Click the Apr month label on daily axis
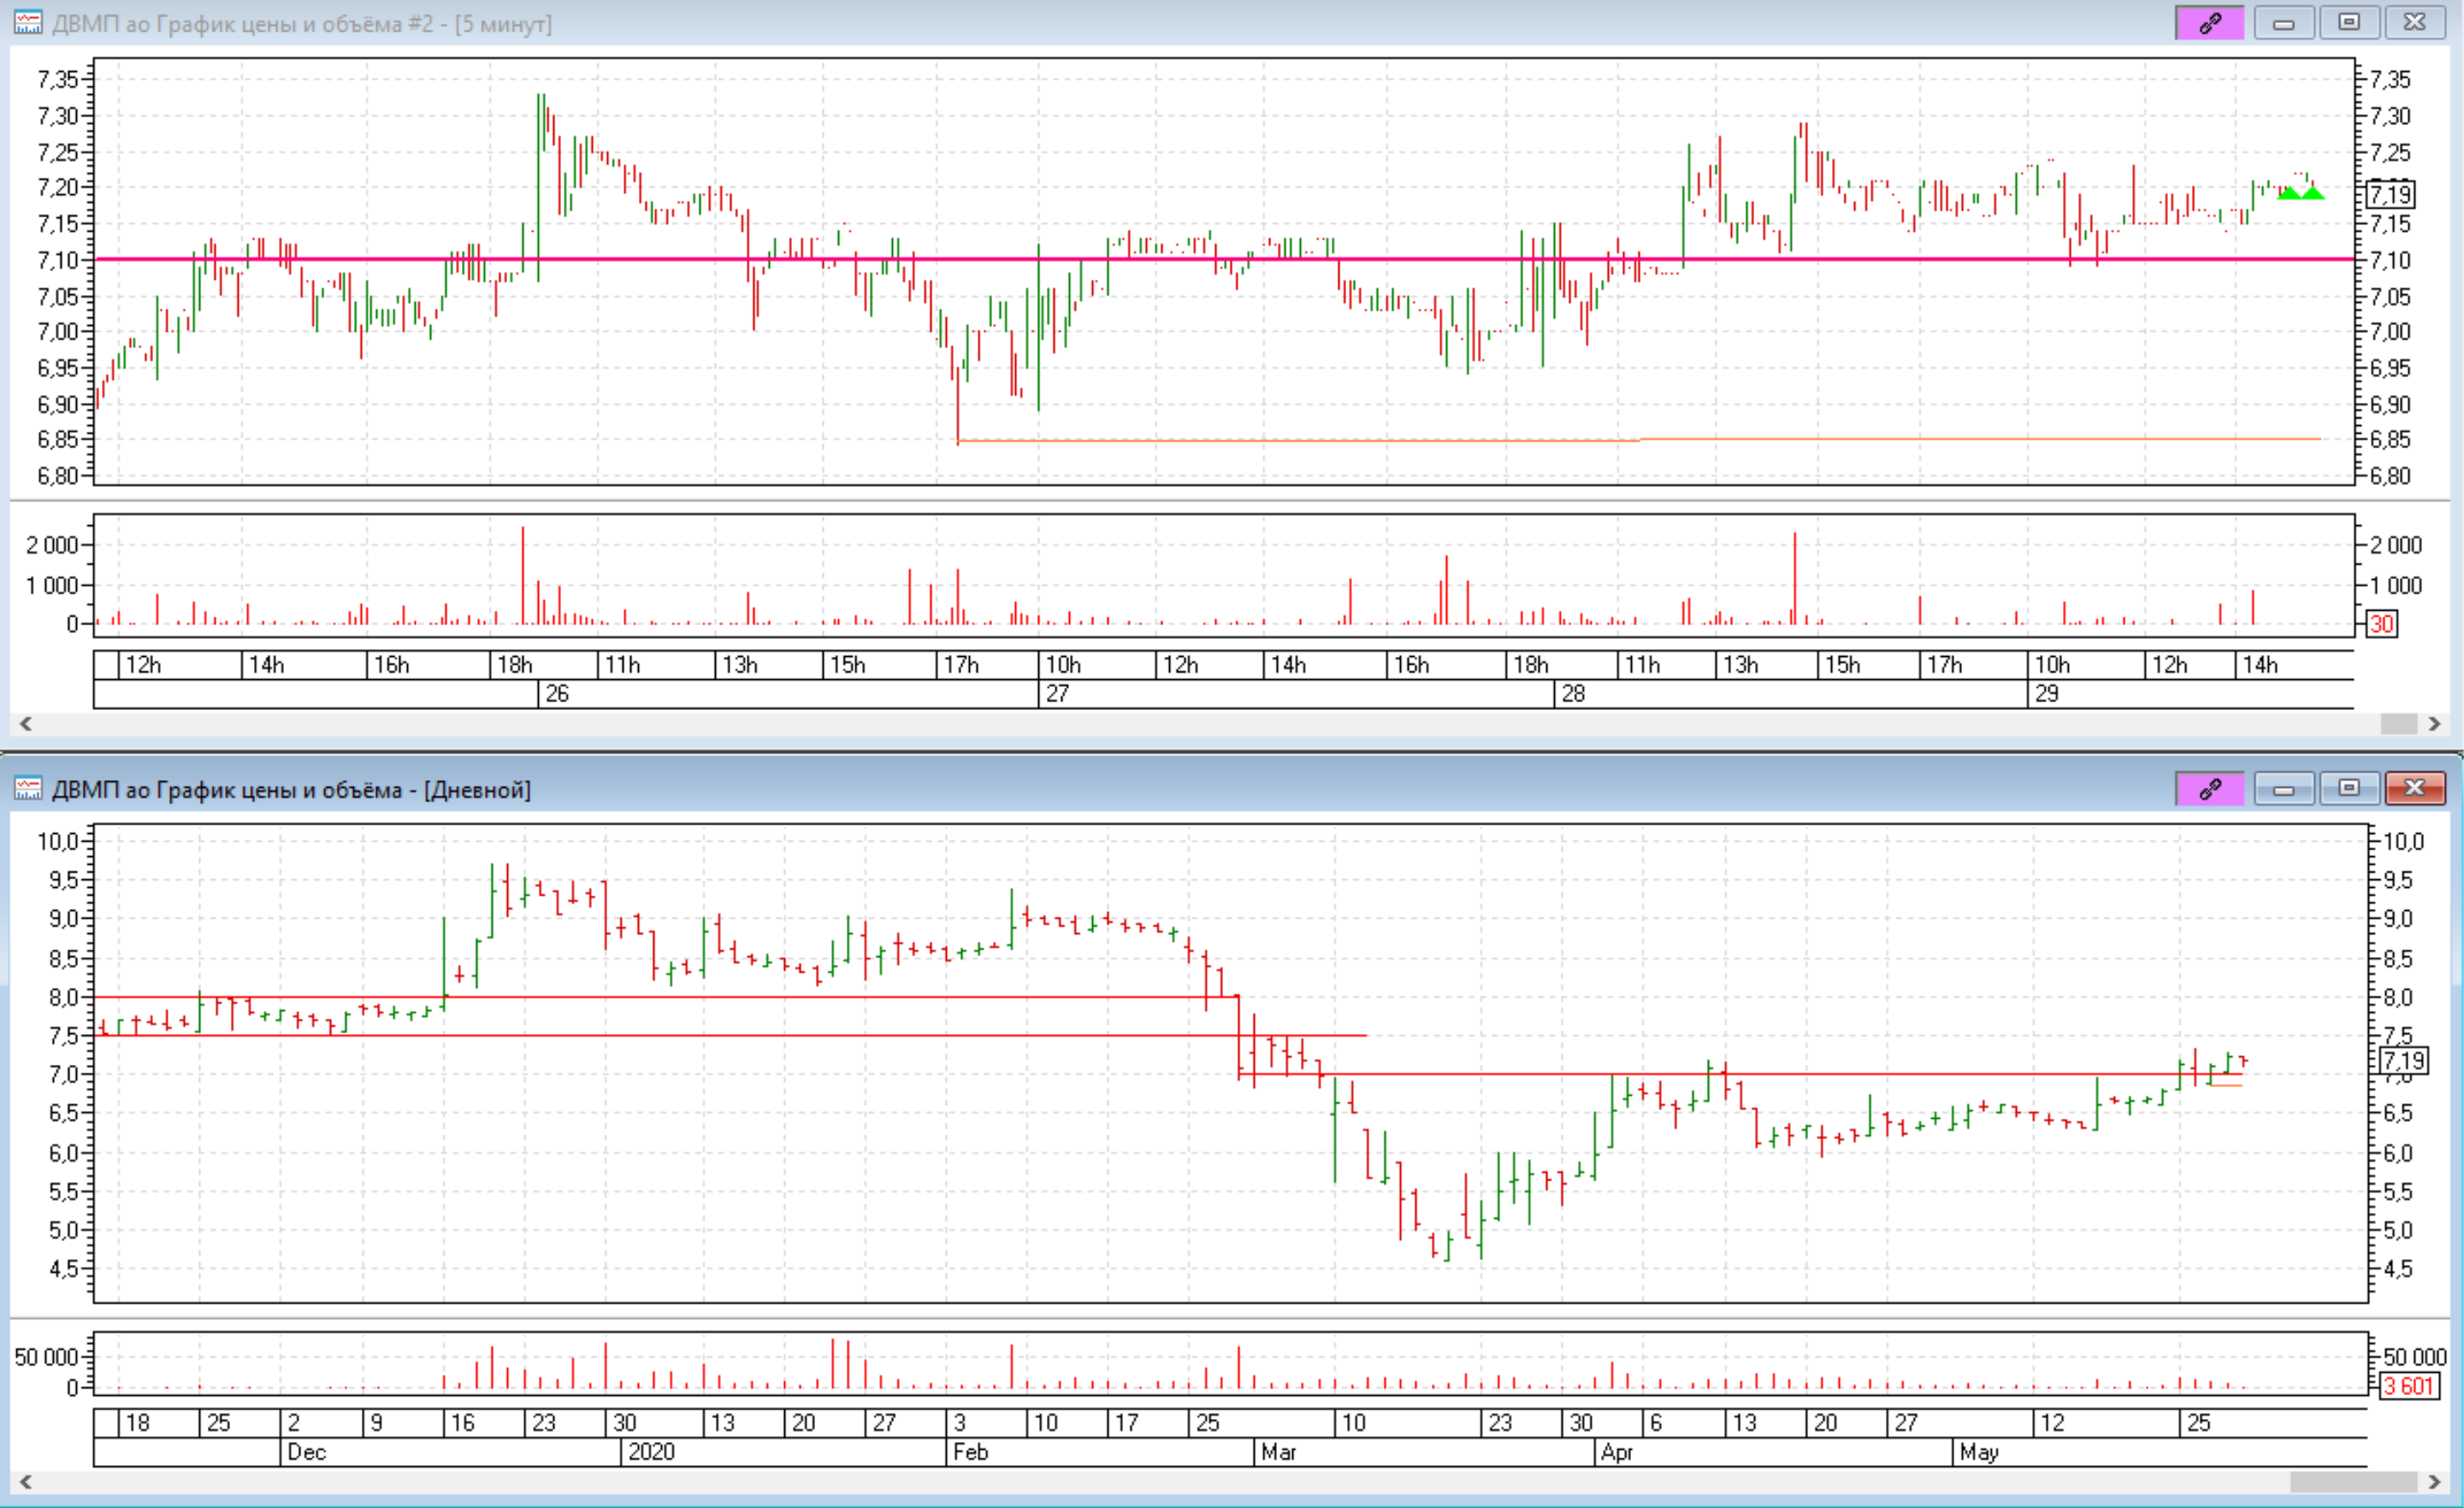This screenshot has width=2464, height=1508. (1617, 1452)
